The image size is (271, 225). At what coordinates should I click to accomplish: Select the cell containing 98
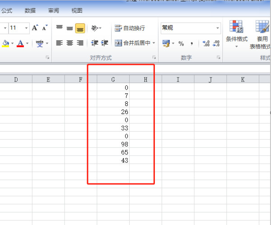113,144
